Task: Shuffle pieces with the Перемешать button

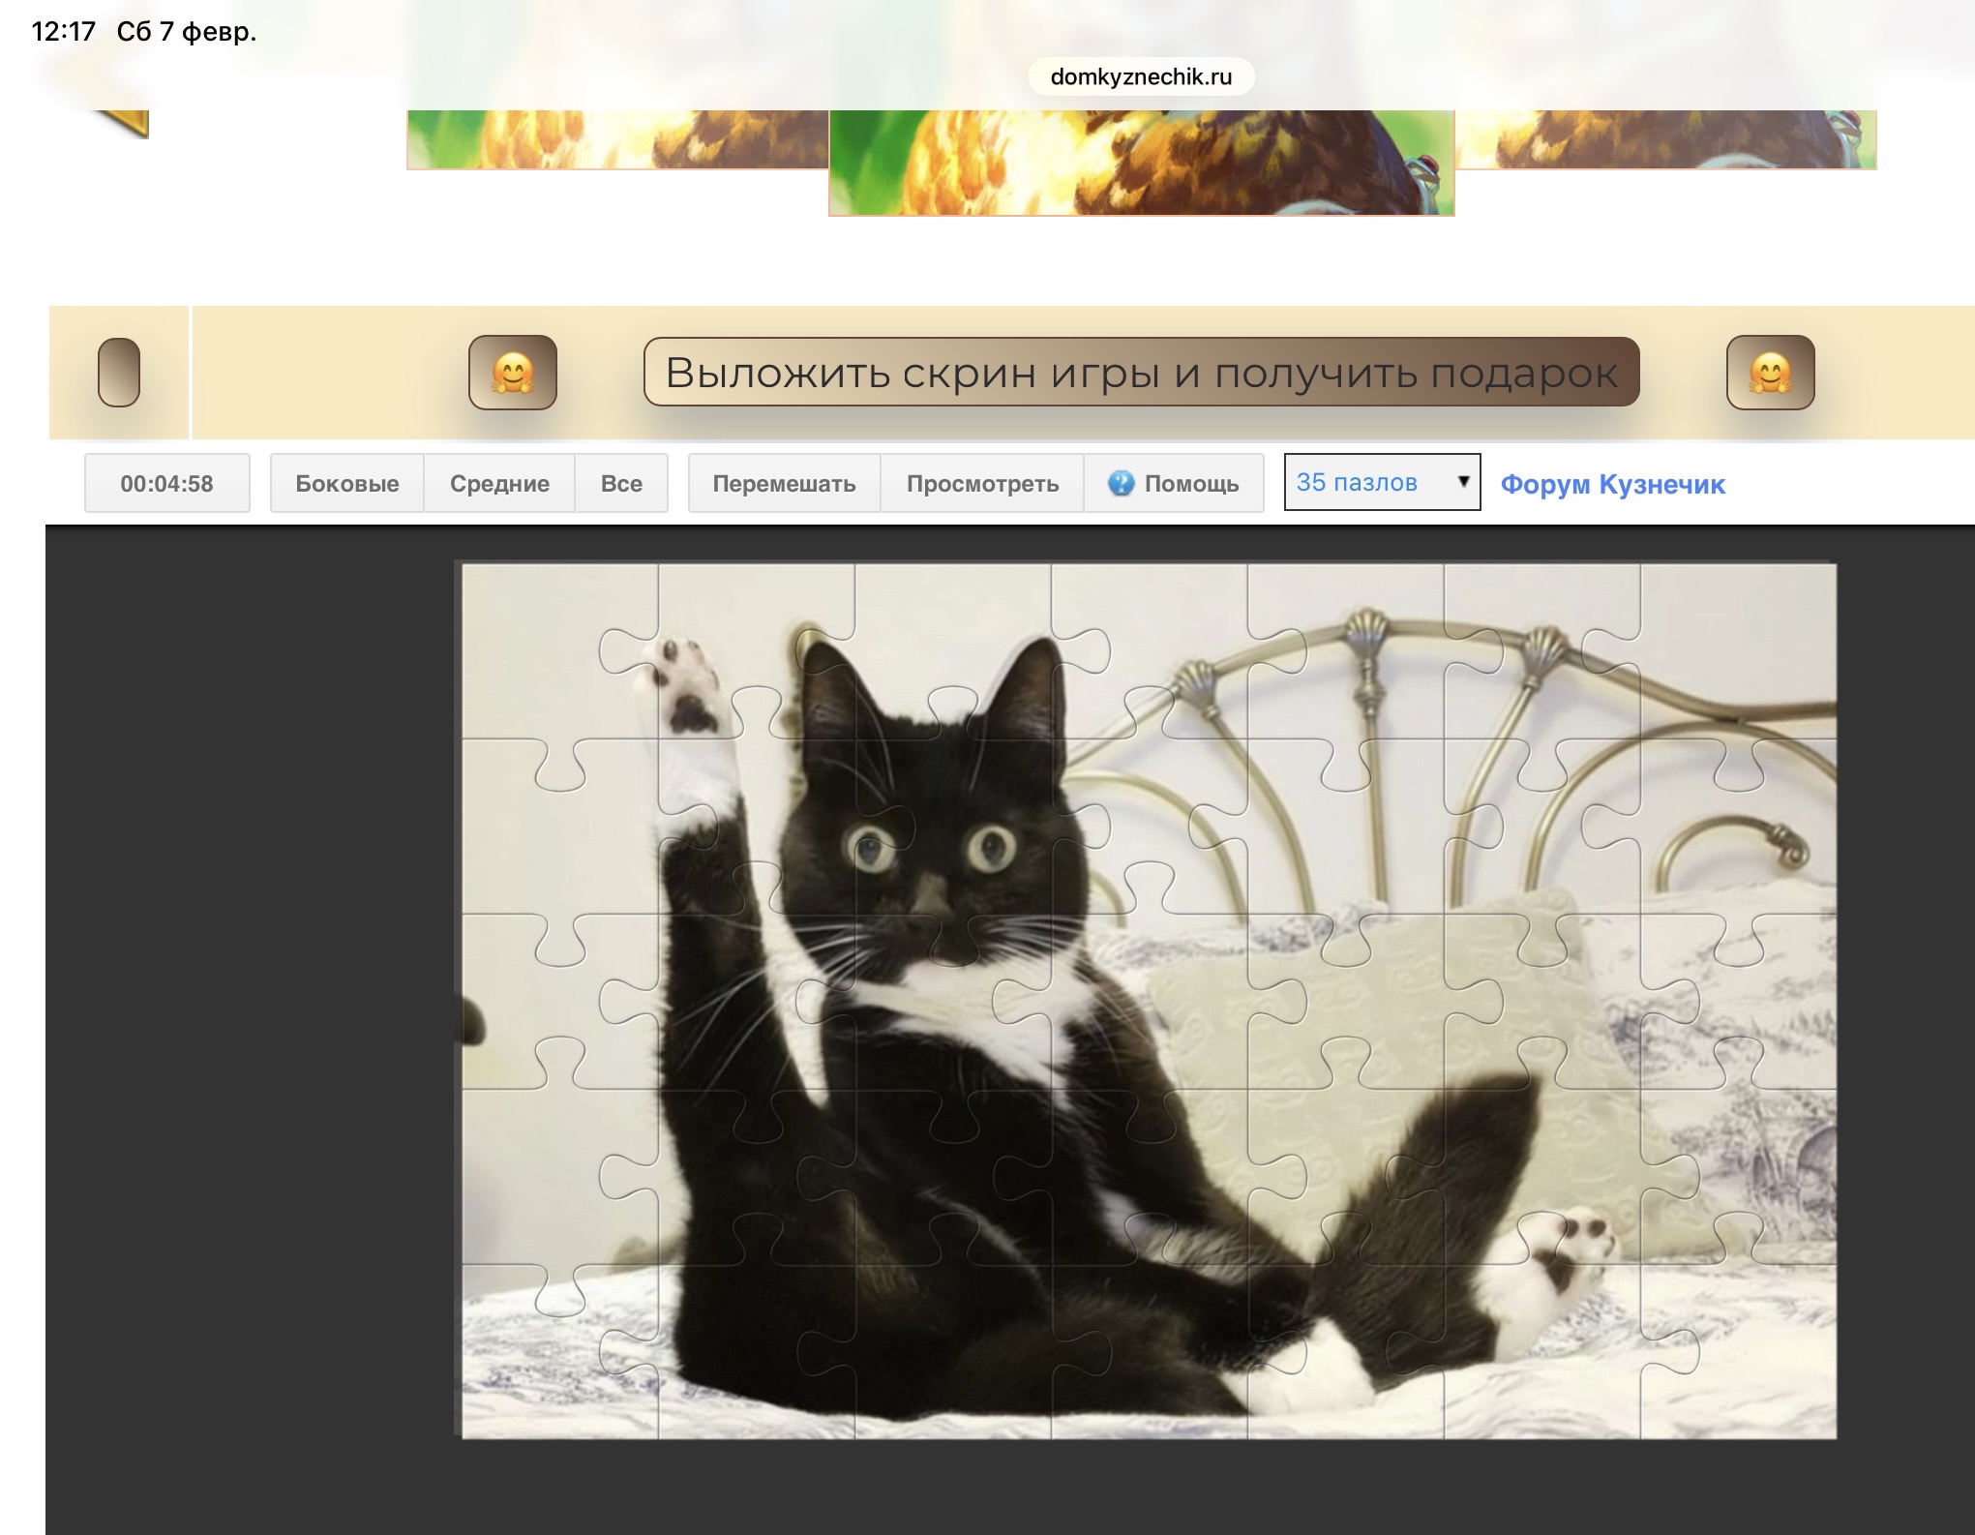Action: coord(784,483)
